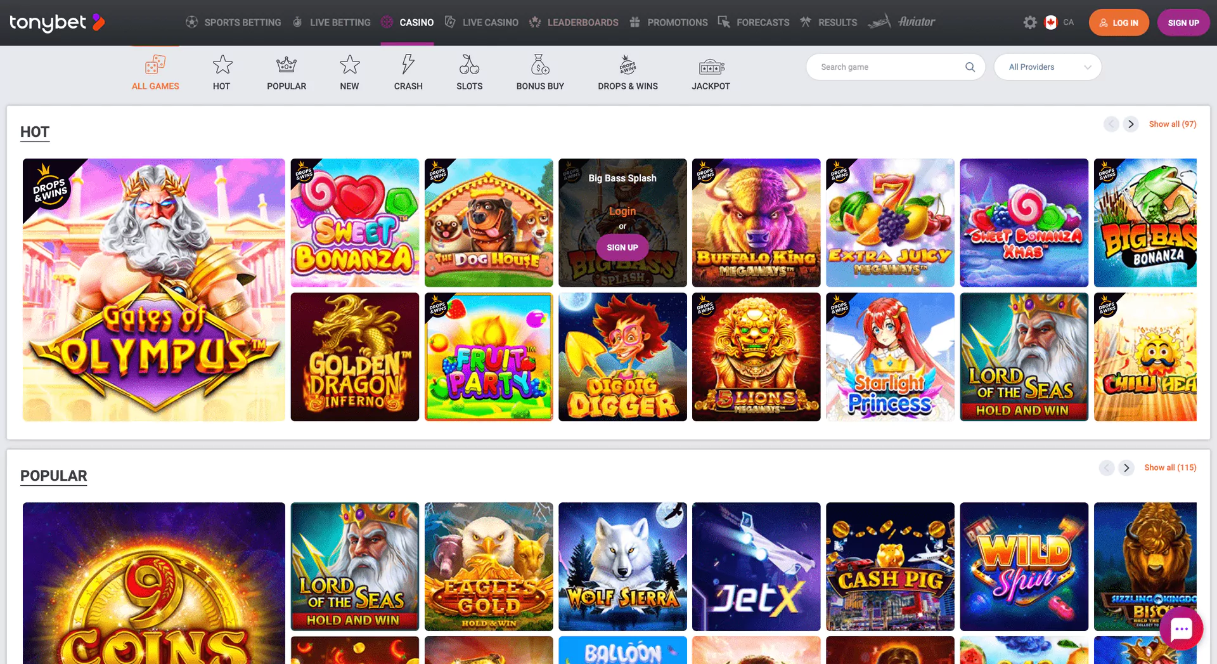Show next games in HOT section

pyautogui.click(x=1131, y=124)
